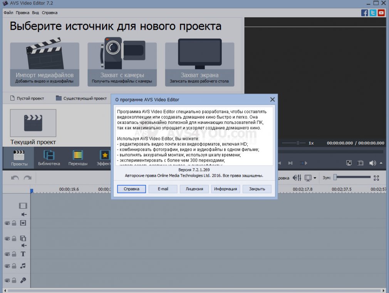The width and height of the screenshot is (389, 293).
Task: Open the Вид menu
Action: tap(35, 13)
